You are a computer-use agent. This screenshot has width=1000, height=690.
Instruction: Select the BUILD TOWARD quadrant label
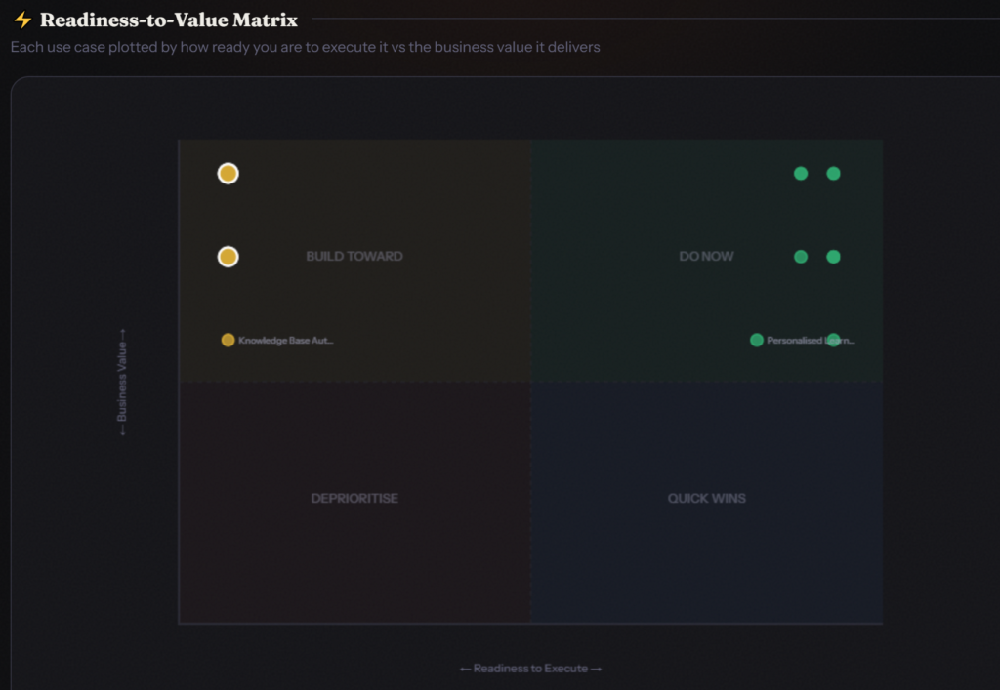(x=354, y=257)
